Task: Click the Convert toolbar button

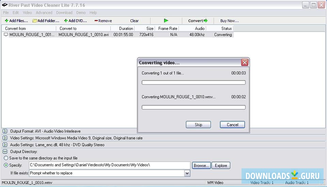Action: 198,21
